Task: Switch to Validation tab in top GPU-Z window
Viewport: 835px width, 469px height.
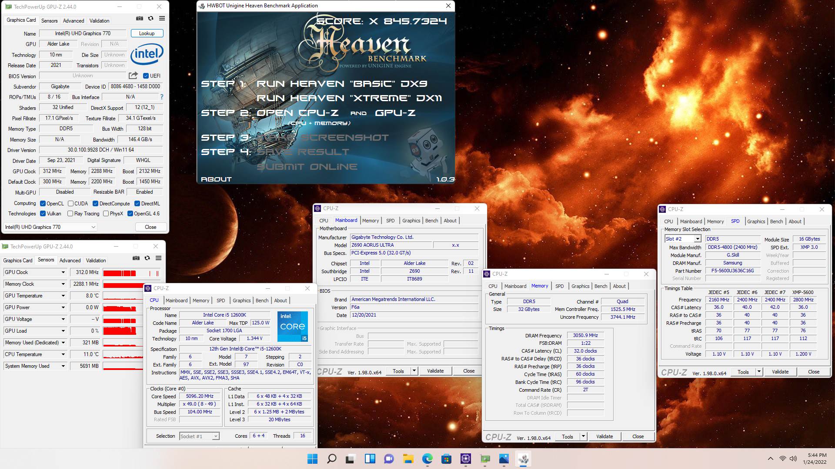Action: (x=99, y=20)
